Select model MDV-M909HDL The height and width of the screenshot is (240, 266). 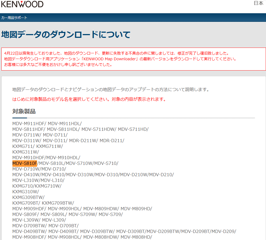pos(64,209)
